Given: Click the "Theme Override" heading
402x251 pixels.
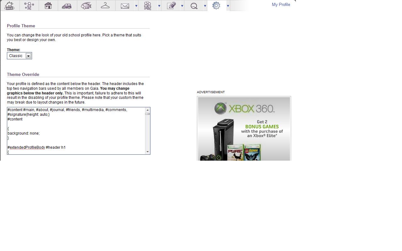Looking at the screenshot, I should (23, 74).
